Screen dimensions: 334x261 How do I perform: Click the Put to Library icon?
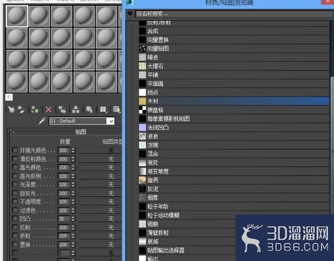point(89,110)
